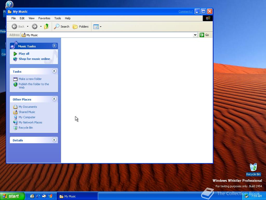Collapse the Tasks panel

point(54,71)
